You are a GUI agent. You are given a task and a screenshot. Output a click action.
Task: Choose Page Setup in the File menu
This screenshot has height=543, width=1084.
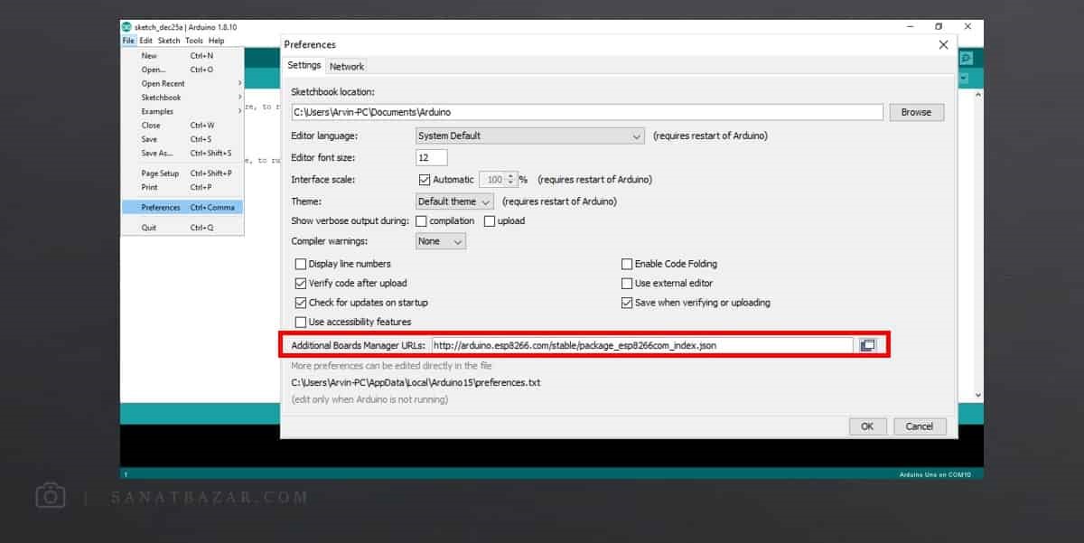pyautogui.click(x=182, y=173)
